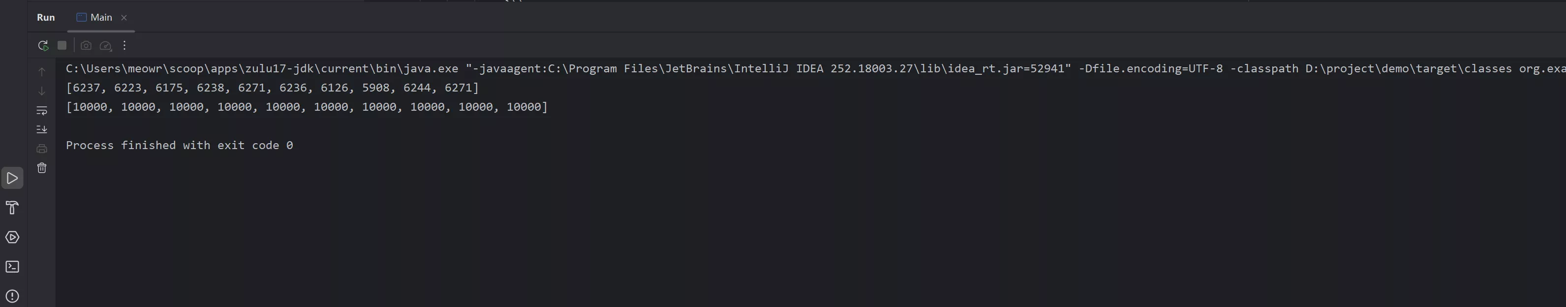Click the profiler gauge icon

pos(105,46)
